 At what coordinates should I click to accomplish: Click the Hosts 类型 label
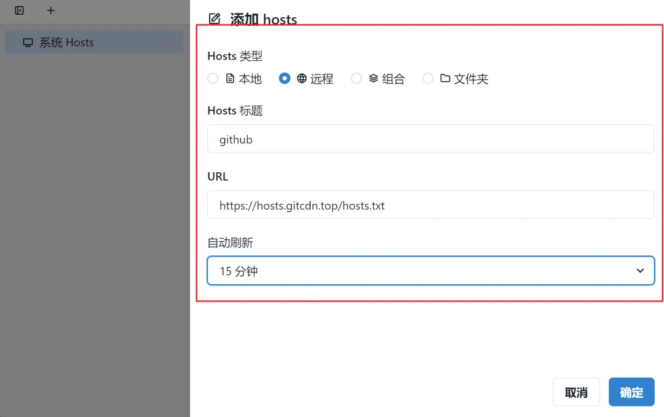[x=235, y=56]
